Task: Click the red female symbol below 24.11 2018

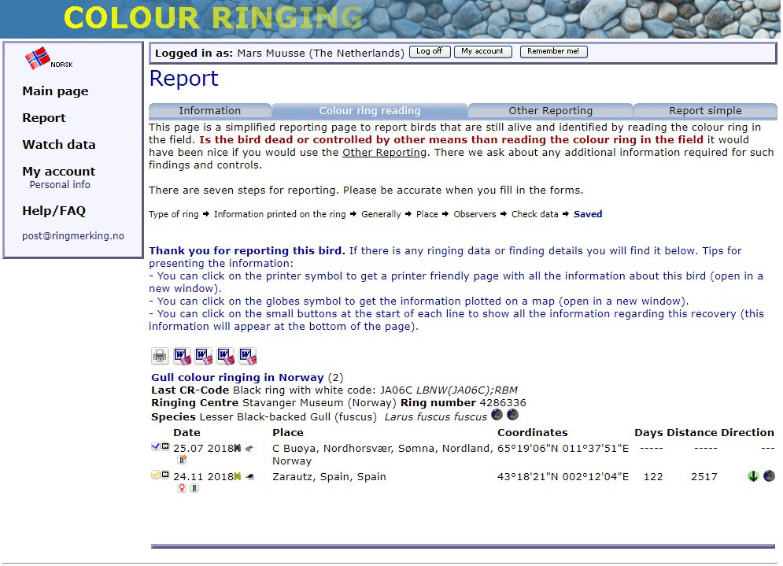Action: coord(182,488)
